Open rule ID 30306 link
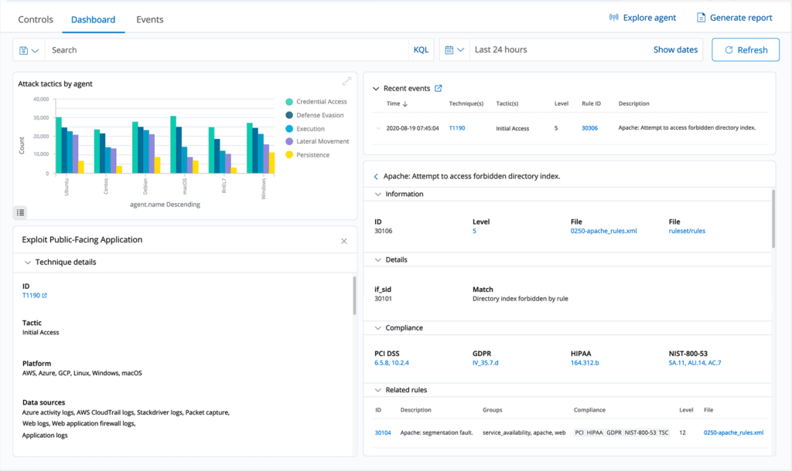 589,128
